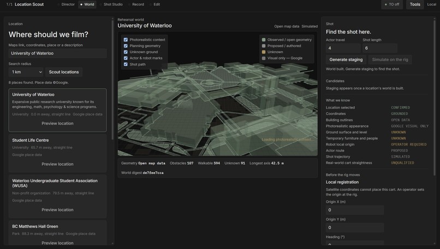The height and width of the screenshot is (249, 440).
Task: Click the Heading input field
Action: pos(355,243)
